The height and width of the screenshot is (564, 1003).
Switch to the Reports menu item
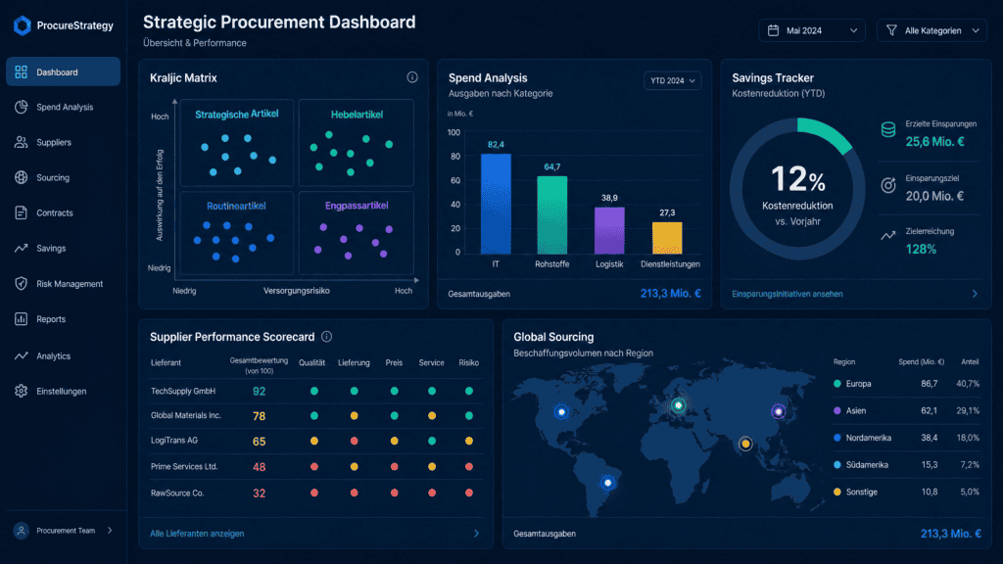[x=64, y=318]
